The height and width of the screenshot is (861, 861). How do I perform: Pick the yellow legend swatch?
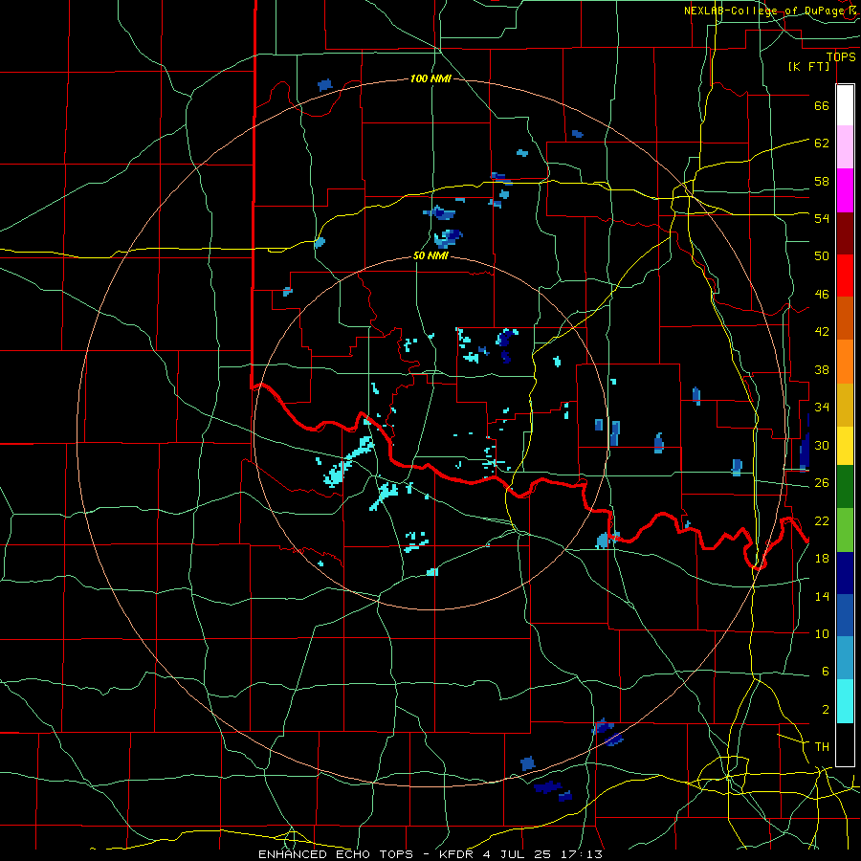[845, 445]
